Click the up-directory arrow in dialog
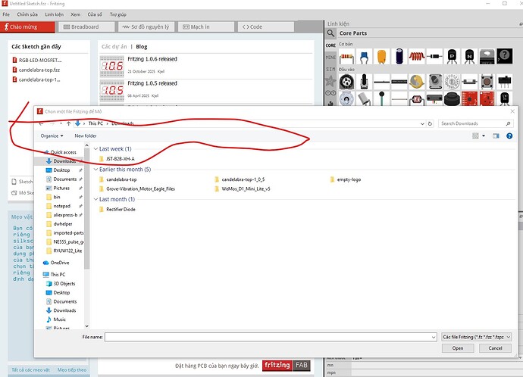Viewport: 523px width, 377px height. [x=69, y=123]
